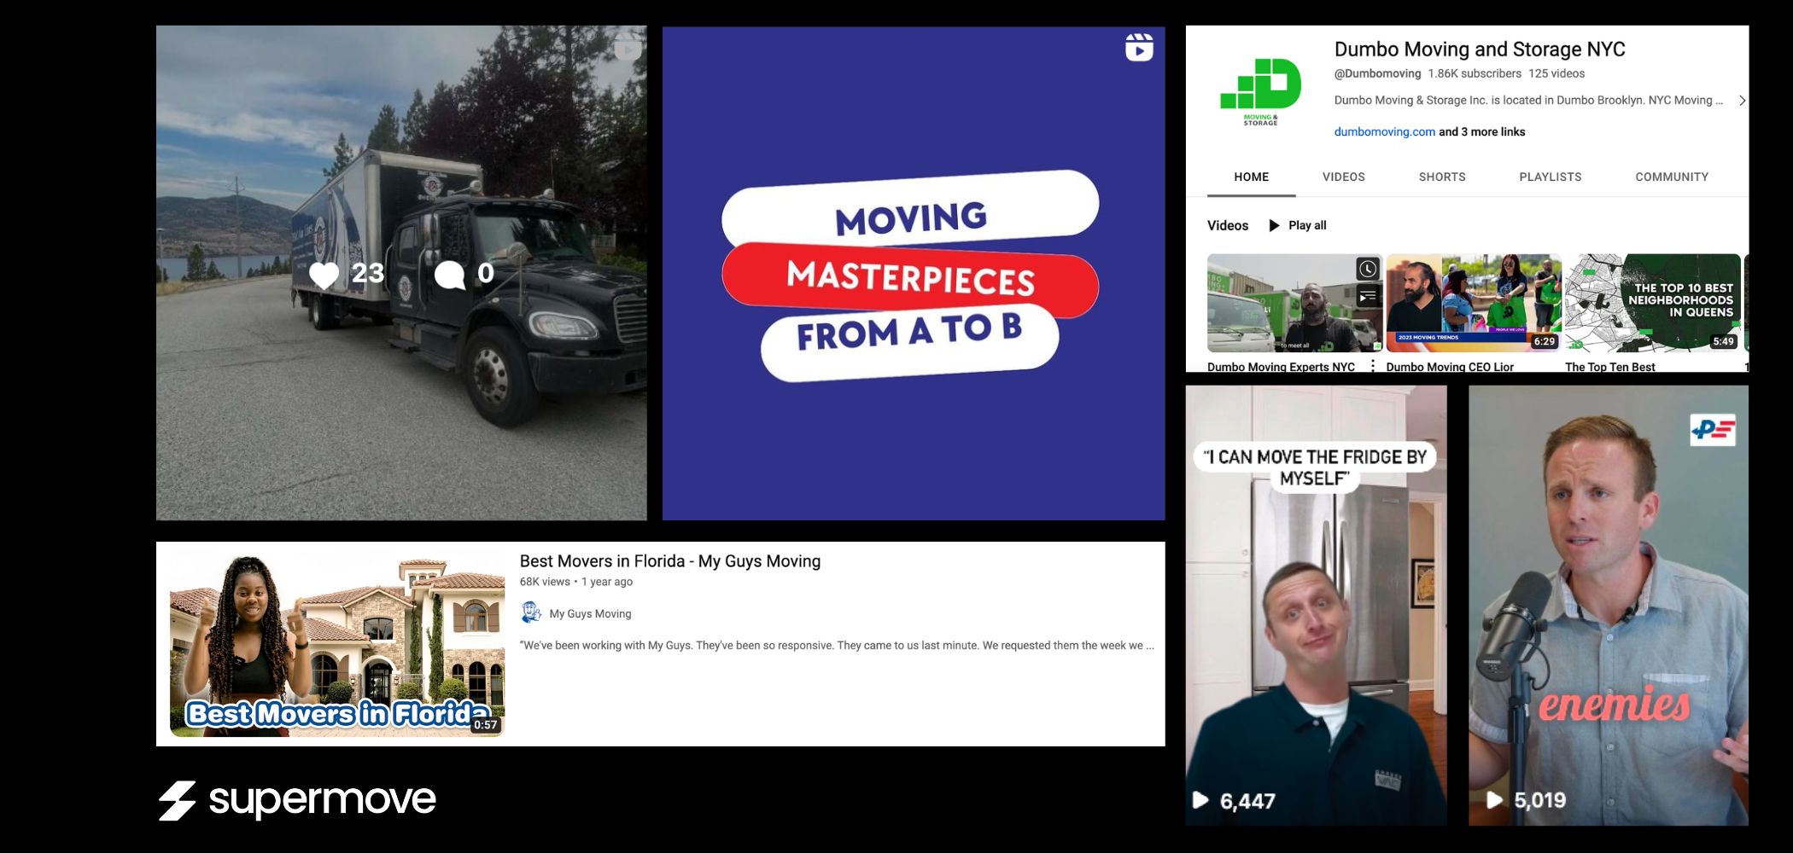The image size is (1793, 853).
Task: Expand the Dumbo Moving channel description chevron
Action: pos(1742,101)
